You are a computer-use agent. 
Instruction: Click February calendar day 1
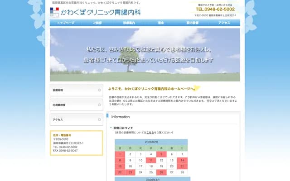(120, 154)
